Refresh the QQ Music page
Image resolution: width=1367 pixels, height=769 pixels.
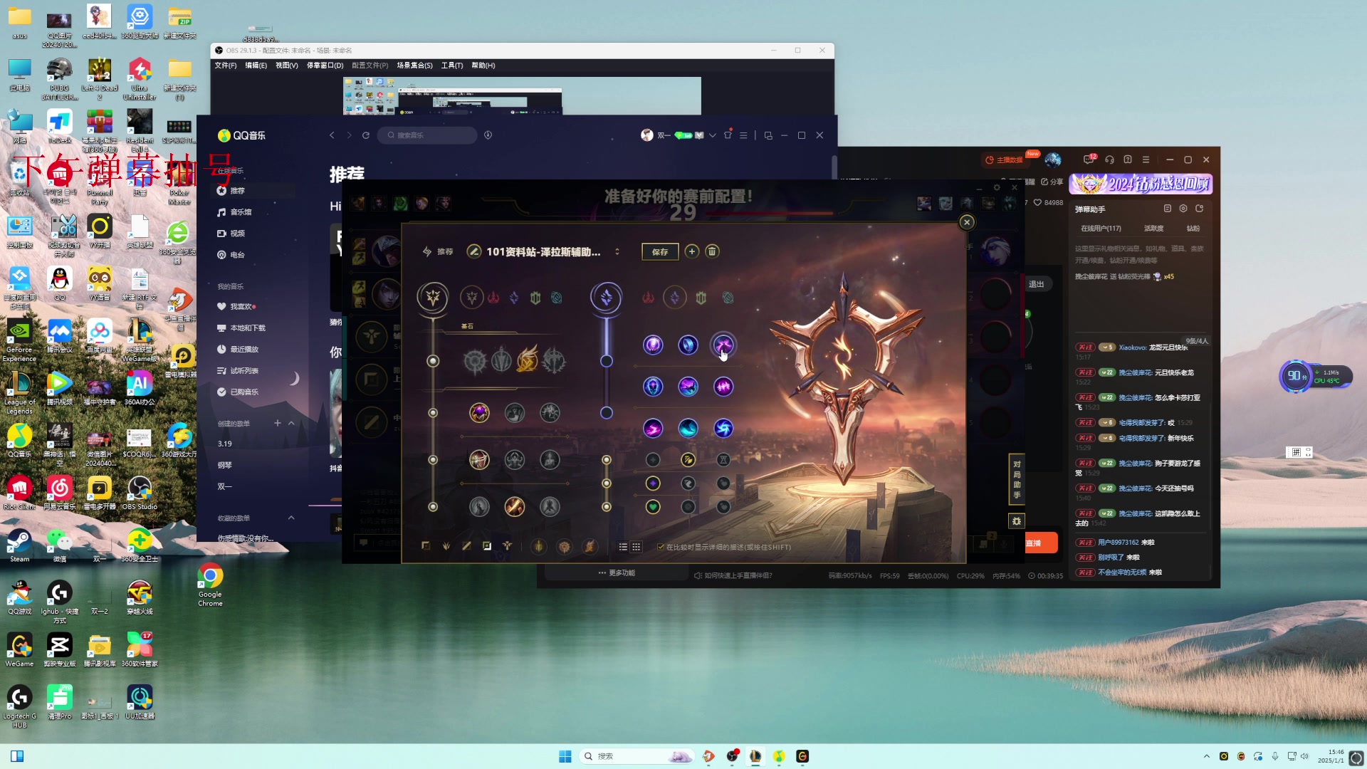[x=366, y=135]
